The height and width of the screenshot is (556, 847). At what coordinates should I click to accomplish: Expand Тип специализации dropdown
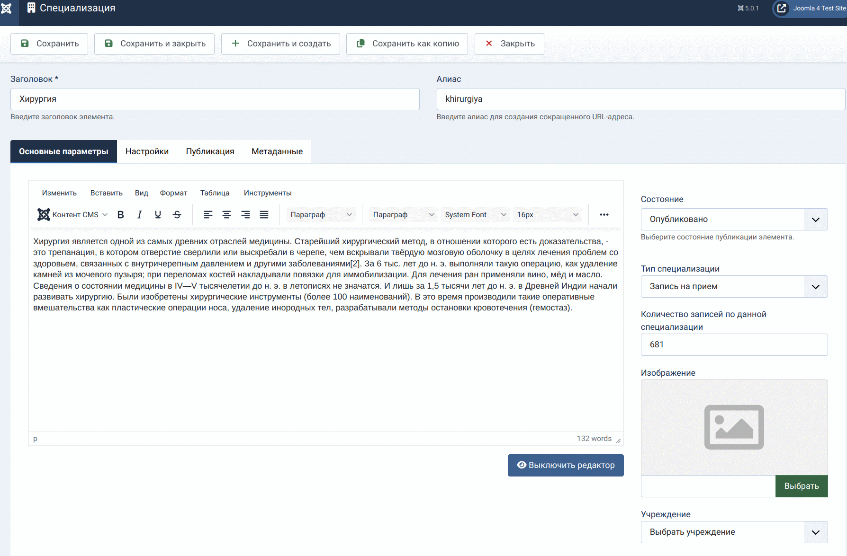tap(734, 287)
